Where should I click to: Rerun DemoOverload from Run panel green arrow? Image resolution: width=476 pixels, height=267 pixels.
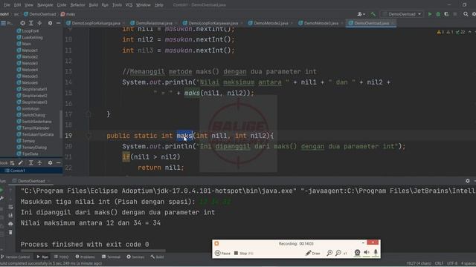pyautogui.click(x=1, y=190)
